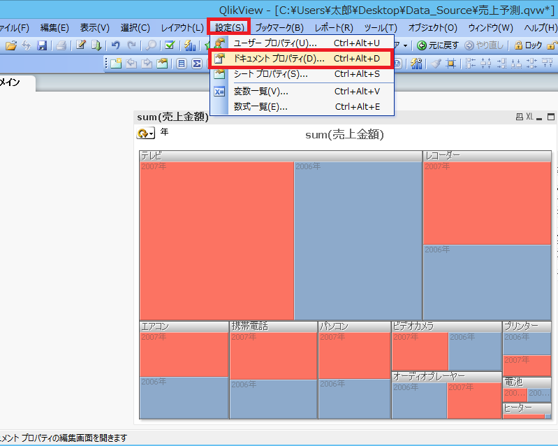The width and height of the screenshot is (558, 446).
Task: Choose シート プロパティ(S)... from menu
Action: pos(270,74)
